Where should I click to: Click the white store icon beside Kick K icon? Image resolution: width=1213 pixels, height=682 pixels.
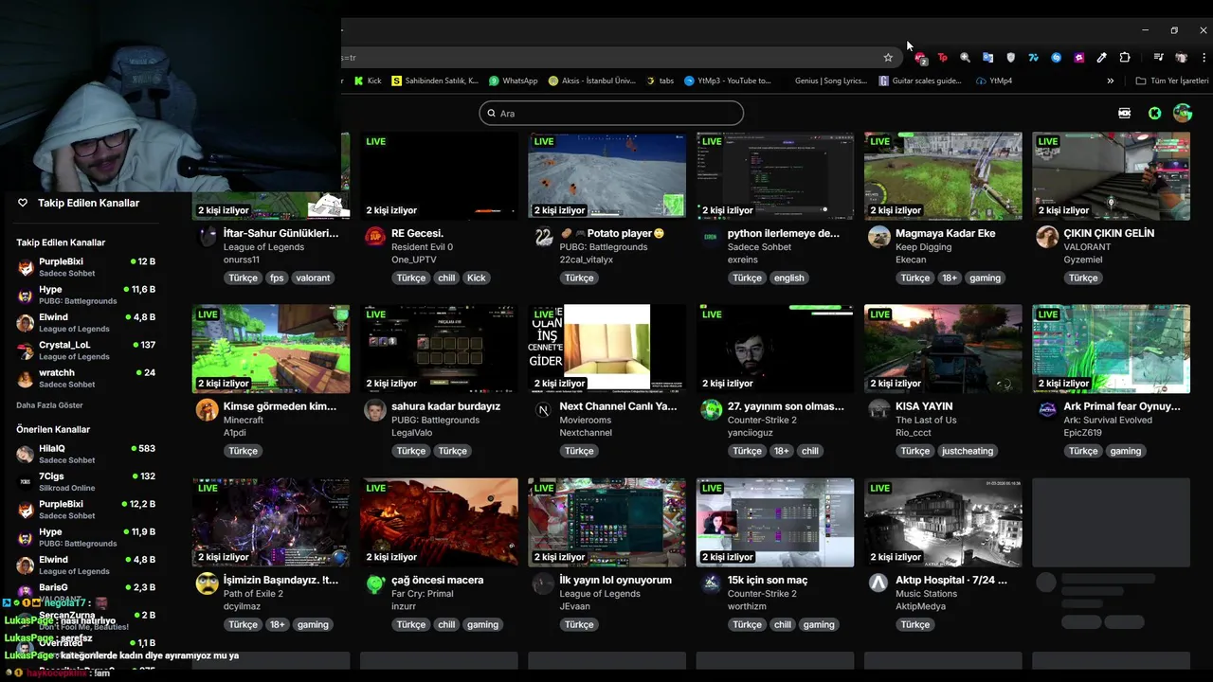[1125, 113]
